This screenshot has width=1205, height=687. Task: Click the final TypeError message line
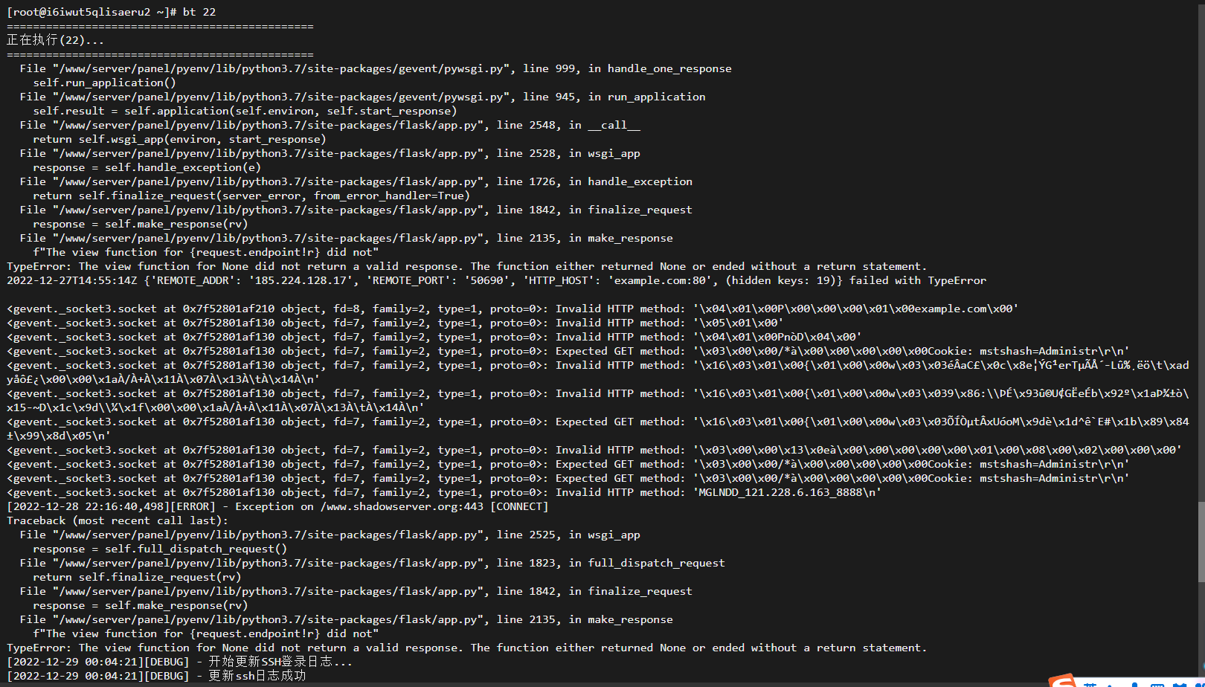[x=467, y=648]
